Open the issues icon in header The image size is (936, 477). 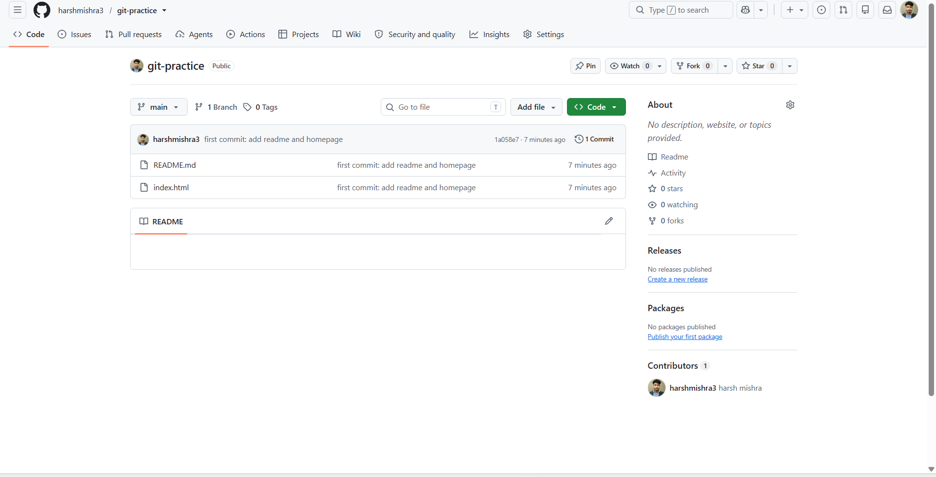821,10
